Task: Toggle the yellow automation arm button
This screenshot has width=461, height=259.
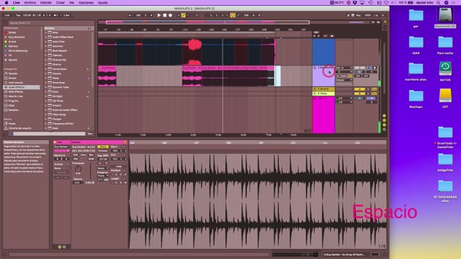Action: [x=183, y=15]
